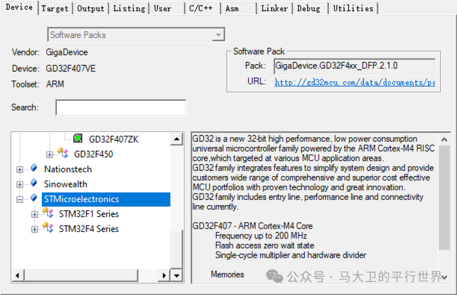Expand the Sinowealth tree node

19,184
